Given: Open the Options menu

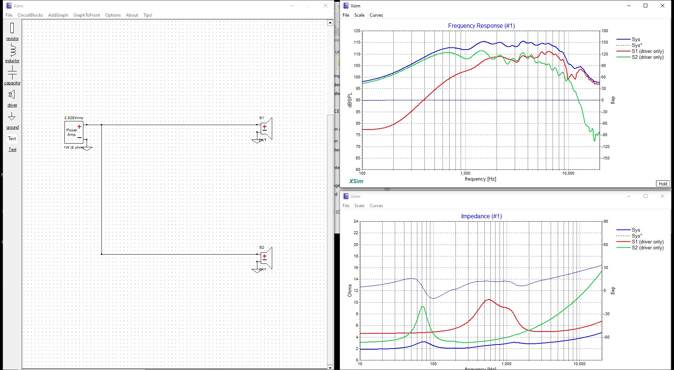Looking at the screenshot, I should pos(113,15).
